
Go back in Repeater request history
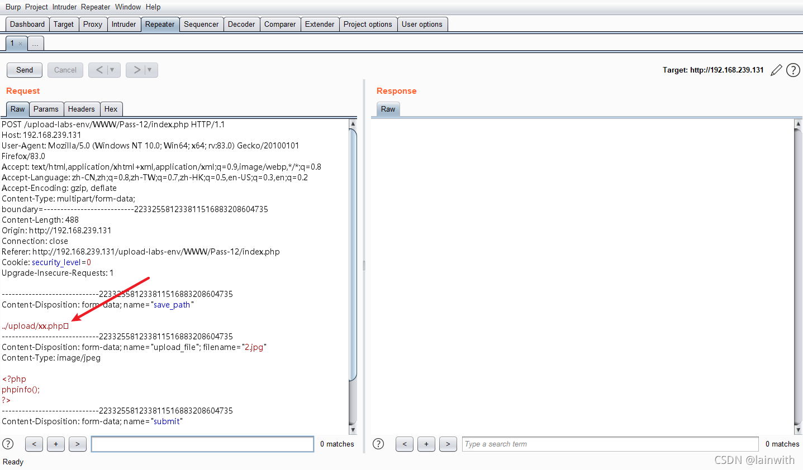[99, 70]
